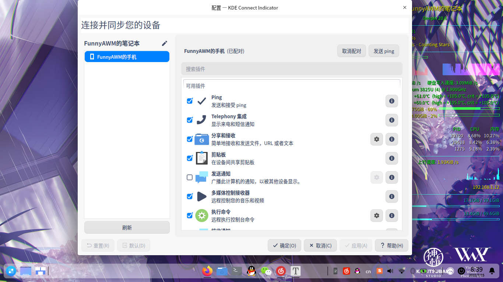503x282 pixels.
Task: Open info for 多媒体控制接收器 plugin
Action: click(x=391, y=196)
